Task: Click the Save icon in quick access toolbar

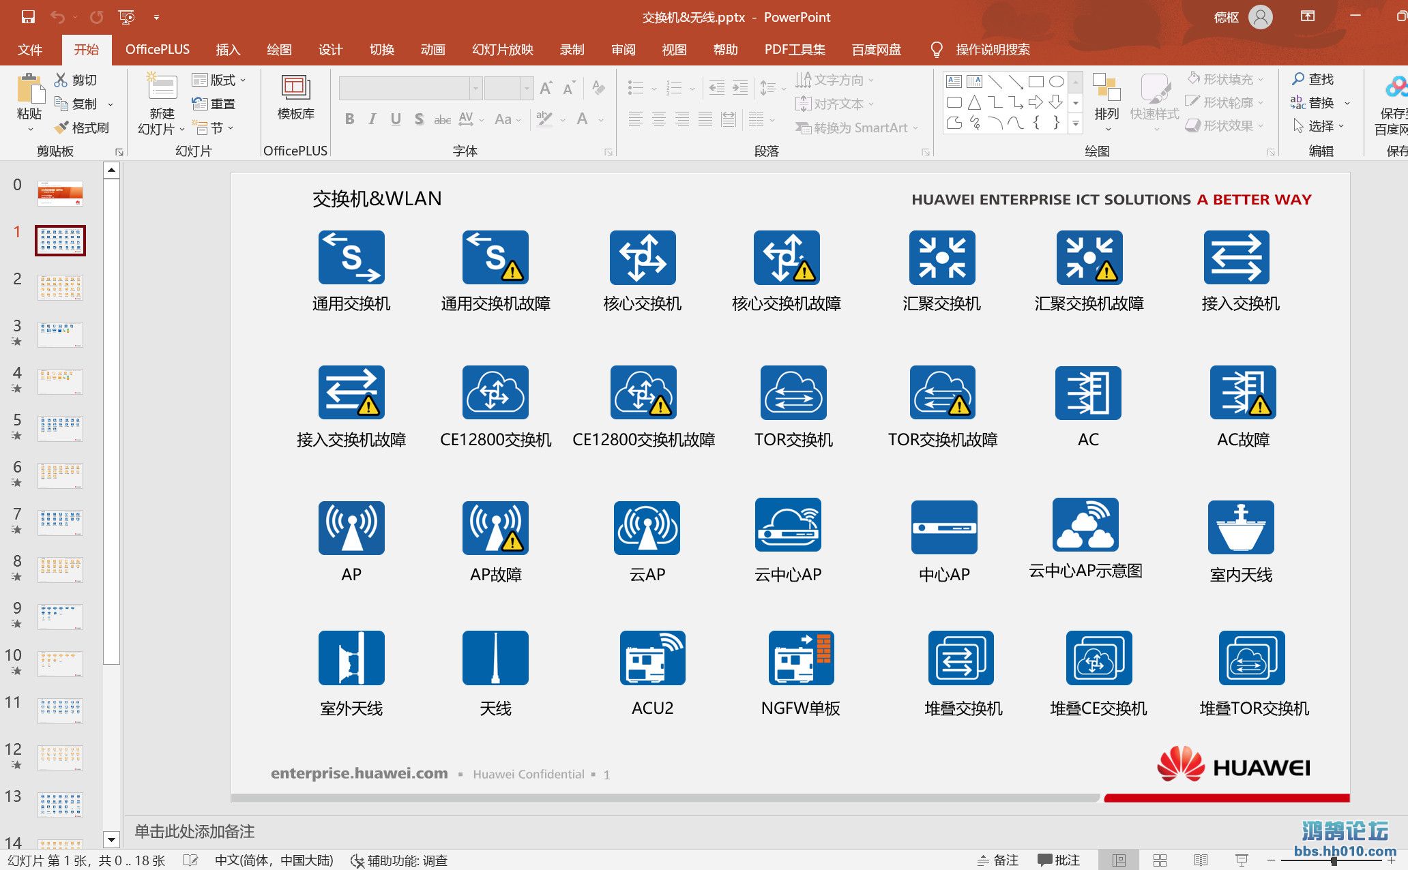Action: coord(28,17)
